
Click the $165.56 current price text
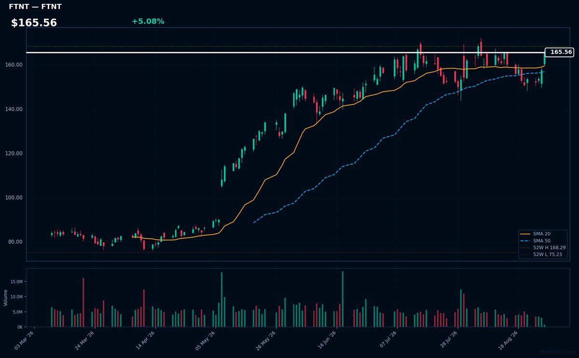34,23
